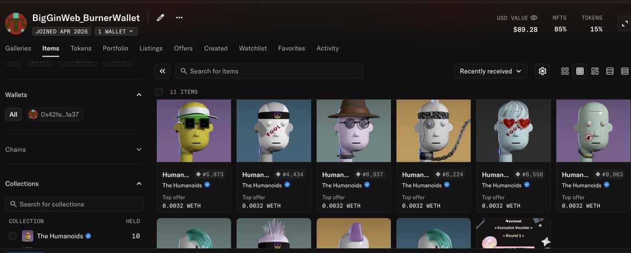The width and height of the screenshot is (631, 253).
Task: Choose the list view icon
Action: 610,71
